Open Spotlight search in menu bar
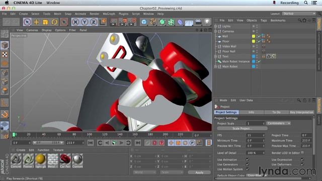 click(x=306, y=3)
